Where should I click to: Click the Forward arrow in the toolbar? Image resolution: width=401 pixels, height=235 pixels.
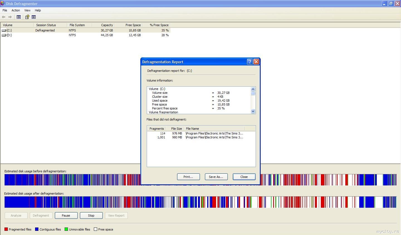(10, 17)
